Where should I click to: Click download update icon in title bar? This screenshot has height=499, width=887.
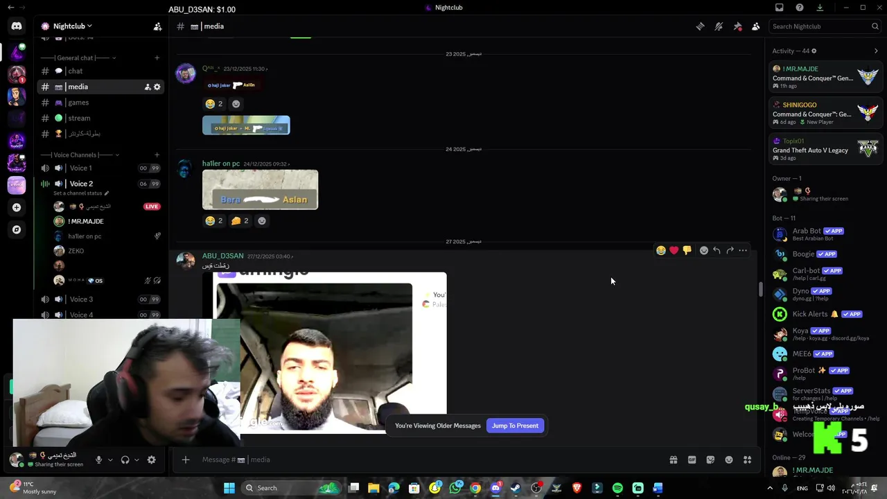tap(820, 8)
